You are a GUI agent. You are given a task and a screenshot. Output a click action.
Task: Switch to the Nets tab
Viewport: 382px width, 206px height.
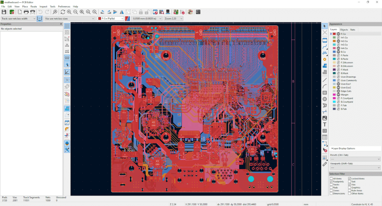(x=353, y=29)
